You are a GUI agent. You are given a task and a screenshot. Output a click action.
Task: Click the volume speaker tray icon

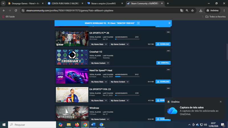(x=205, y=125)
